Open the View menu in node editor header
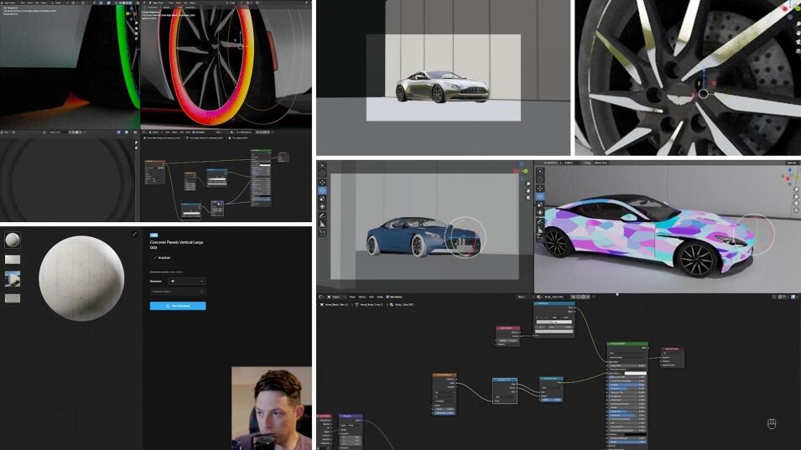The image size is (801, 450). click(353, 296)
